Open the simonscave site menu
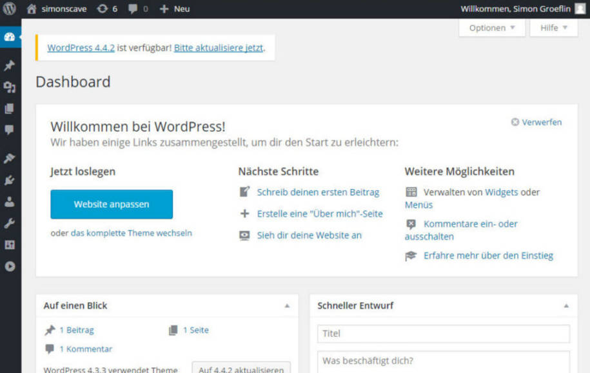This screenshot has height=373, width=590. [60, 8]
